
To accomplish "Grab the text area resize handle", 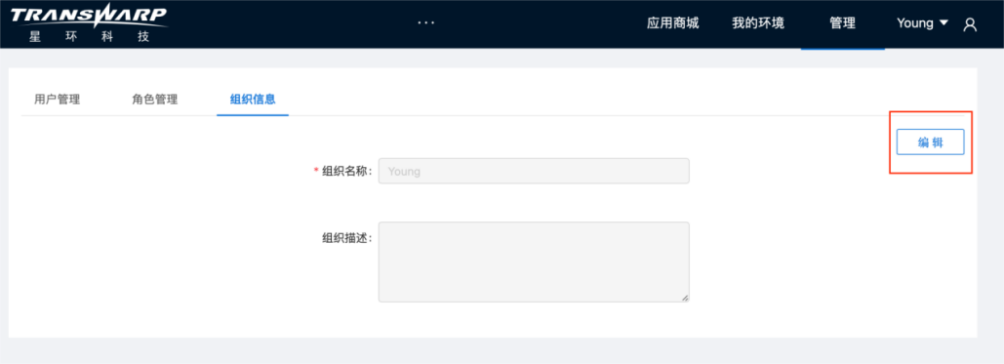I will click(x=685, y=298).
